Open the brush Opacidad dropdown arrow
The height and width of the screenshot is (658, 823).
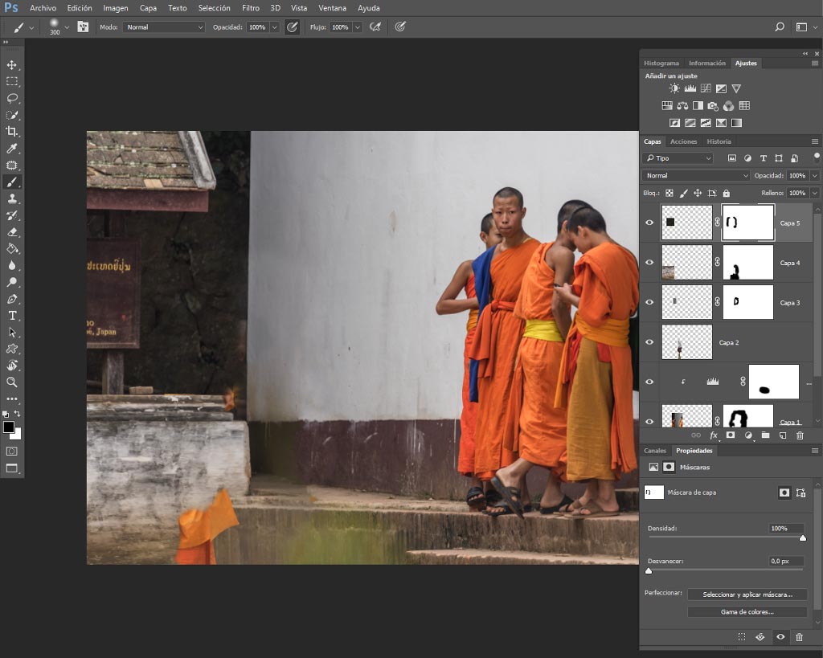[274, 27]
